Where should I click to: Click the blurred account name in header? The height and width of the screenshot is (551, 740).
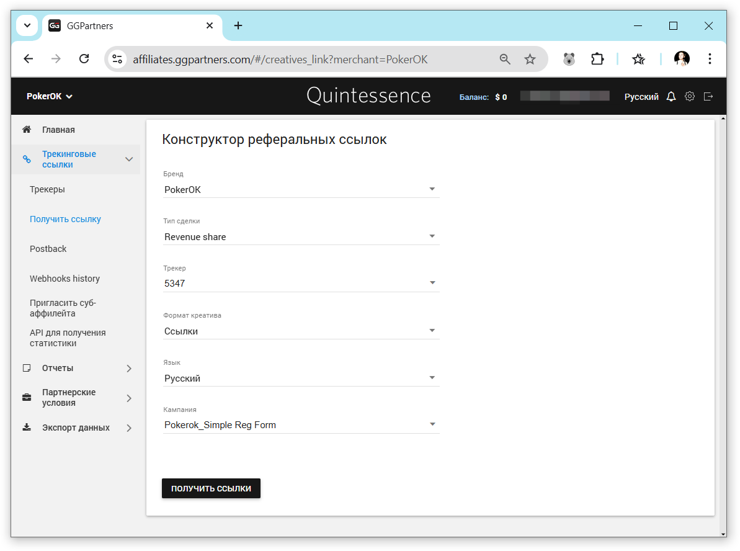pyautogui.click(x=564, y=96)
